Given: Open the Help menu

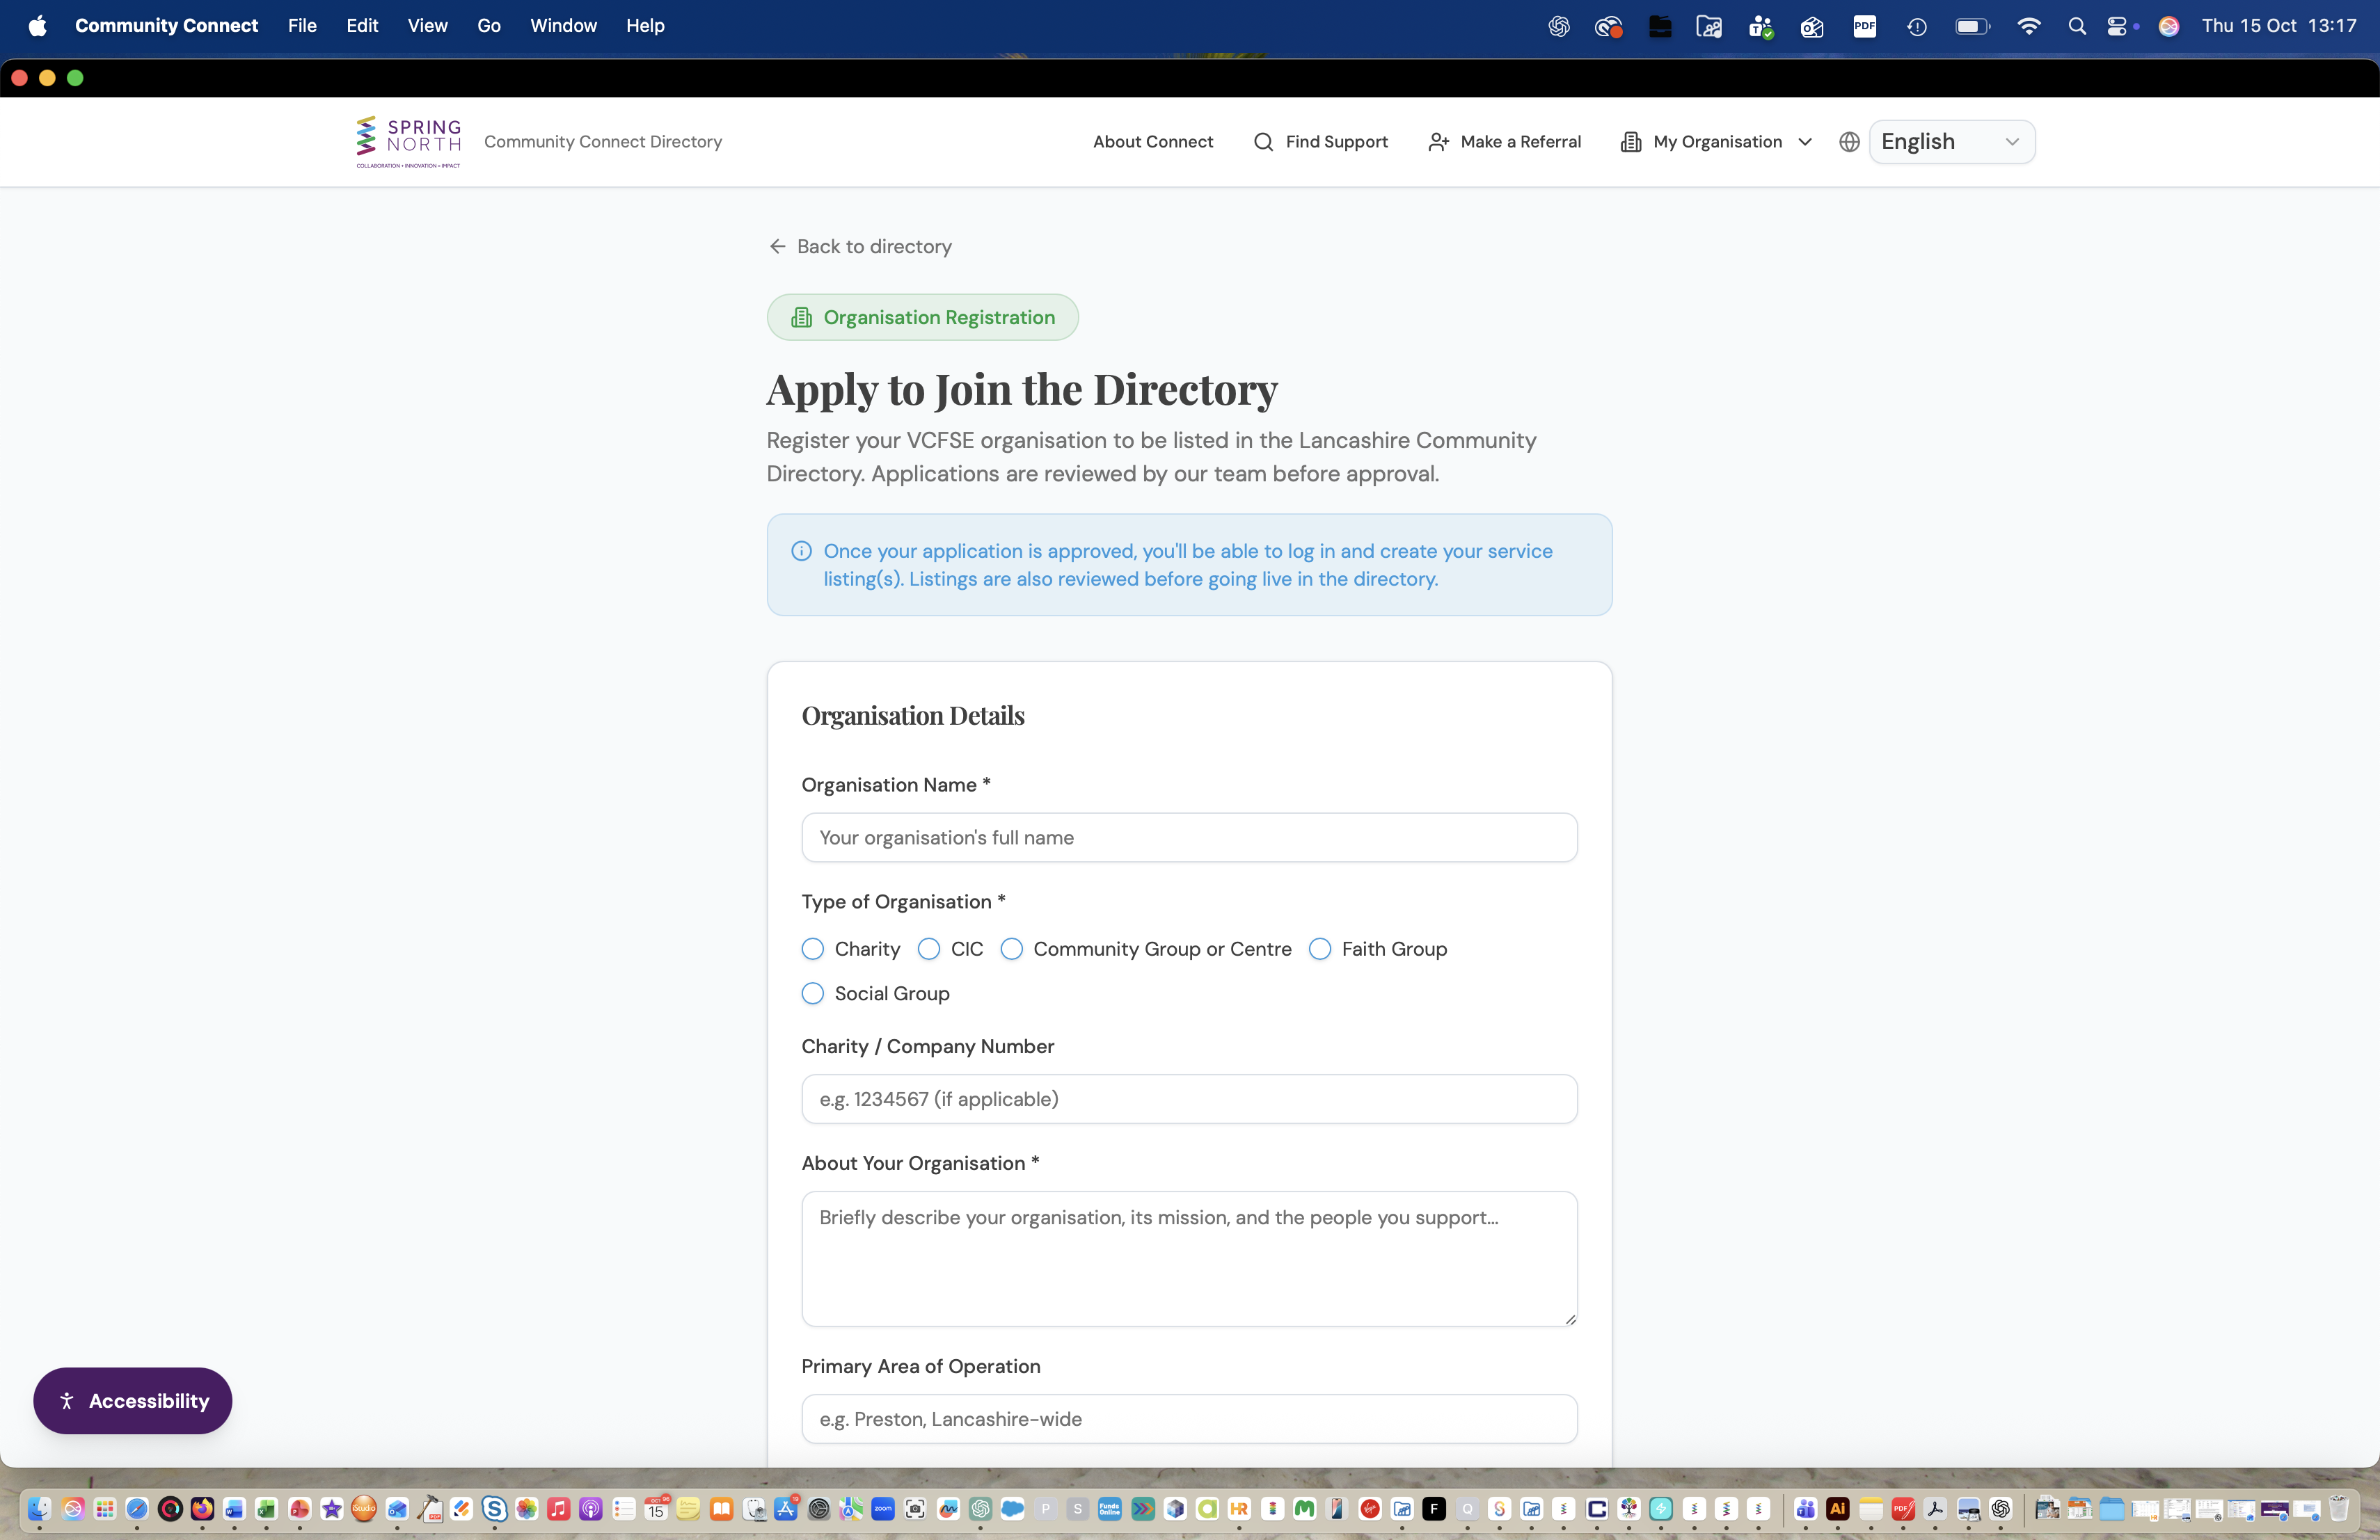Looking at the screenshot, I should pyautogui.click(x=645, y=26).
